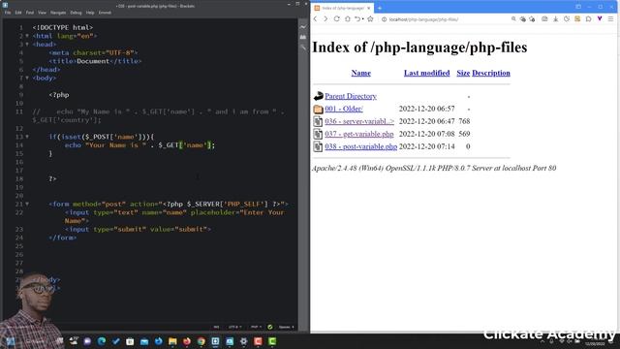Open the 038 - post-variable.php link
The width and height of the screenshot is (620, 349).
pyautogui.click(x=360, y=146)
